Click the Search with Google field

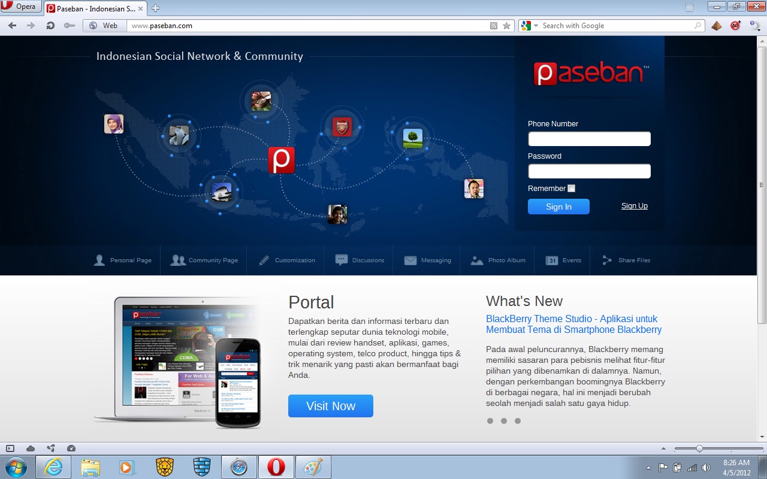click(x=616, y=26)
